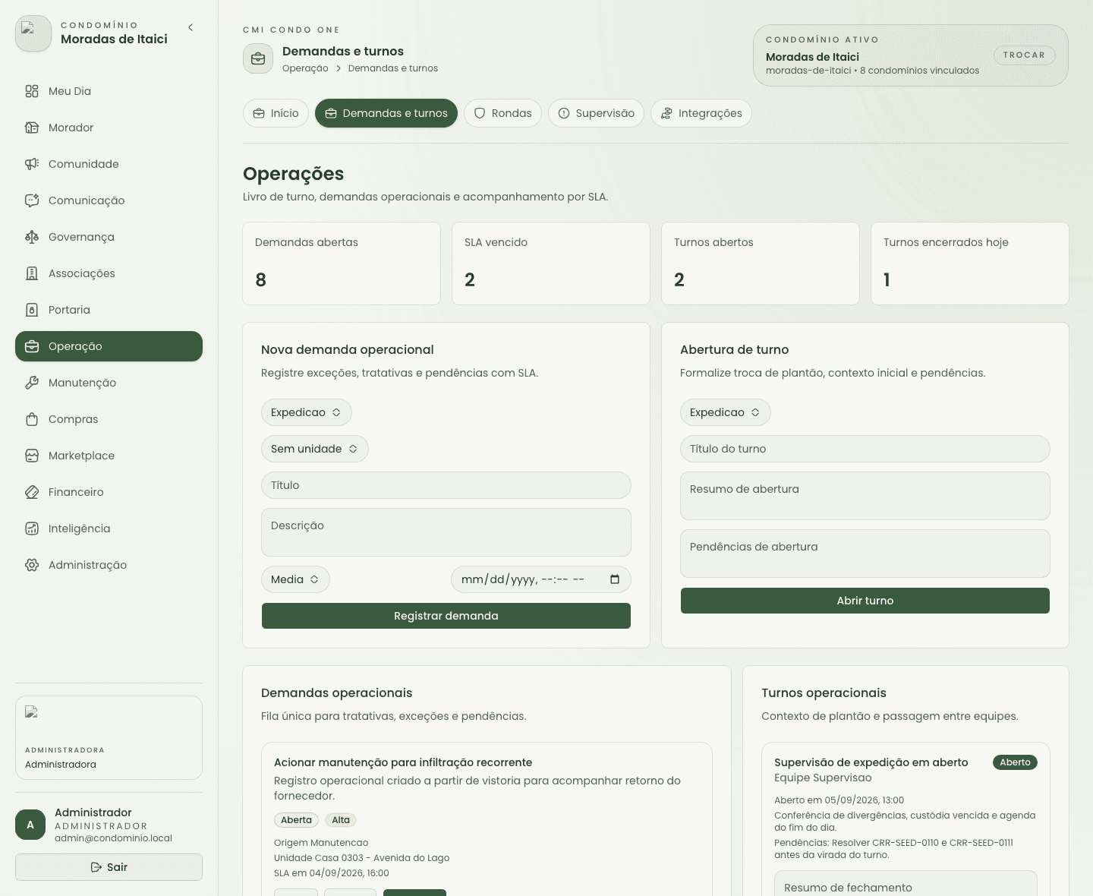Viewport: 1093px width, 896px height.
Task: Open calendar picker in SLA date field
Action: [x=615, y=579]
